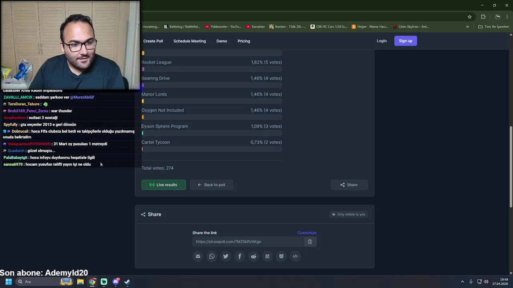This screenshot has width=513, height=288.
Task: Click Oxygen Not Included result label
Action: pyautogui.click(x=162, y=110)
